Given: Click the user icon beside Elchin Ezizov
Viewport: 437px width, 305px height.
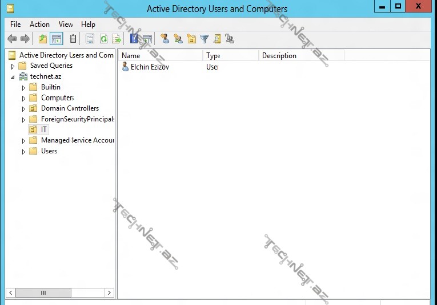Looking at the screenshot, I should click(x=125, y=67).
